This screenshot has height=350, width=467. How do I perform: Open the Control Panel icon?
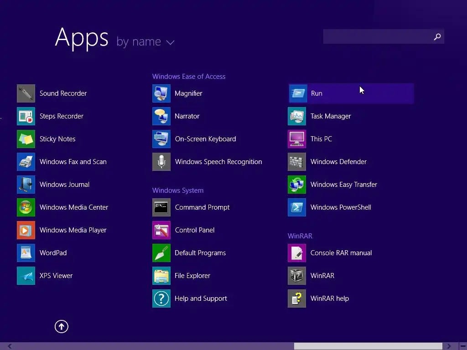click(161, 230)
